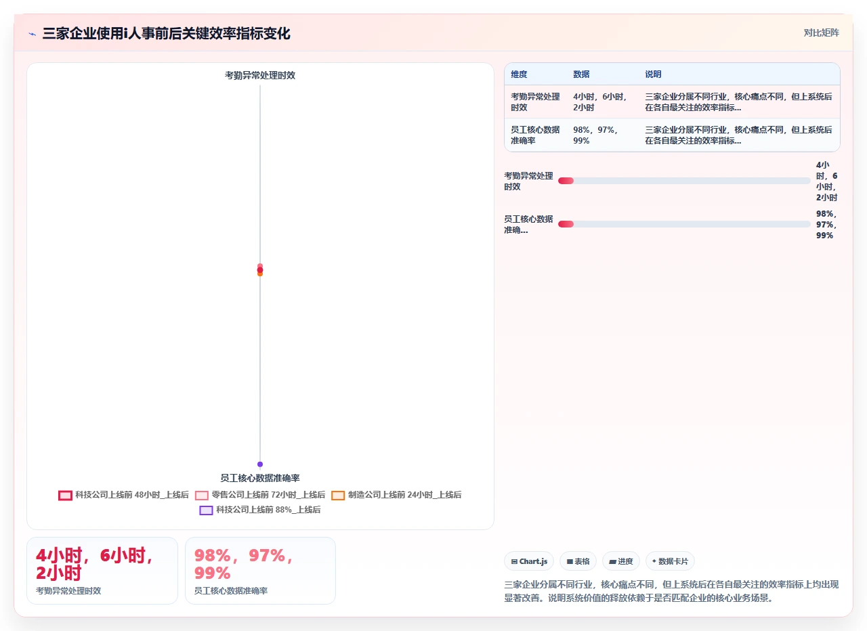Click the summary paragraph starting 三家企业分属不同行业
Screen dimensions: 867x631
point(671,591)
